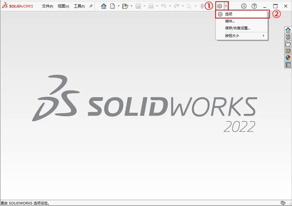Click the Select cursor tool icon
The width and height of the screenshot is (292, 206).
pos(189,6)
